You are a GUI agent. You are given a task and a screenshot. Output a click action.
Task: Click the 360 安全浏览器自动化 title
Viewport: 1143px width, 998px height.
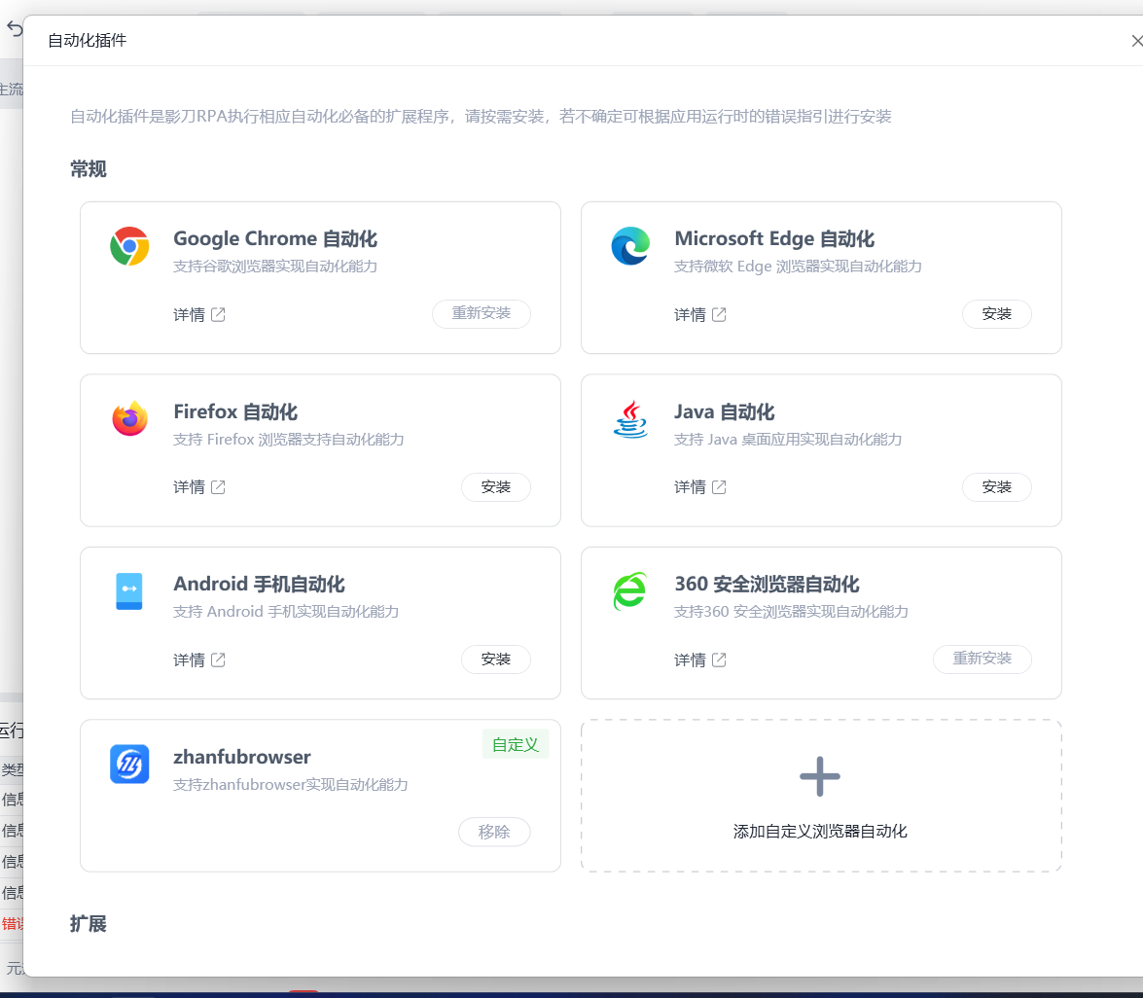coord(767,584)
